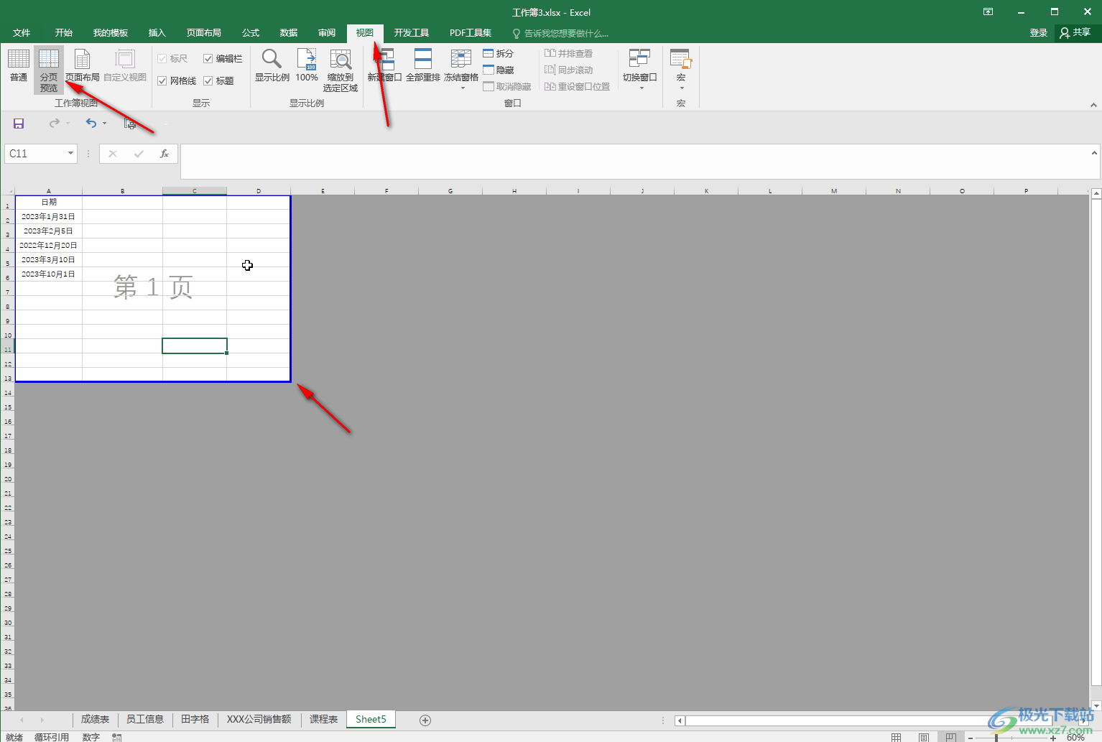Open the undo history dropdown arrow
The width and height of the screenshot is (1102, 742).
point(105,124)
